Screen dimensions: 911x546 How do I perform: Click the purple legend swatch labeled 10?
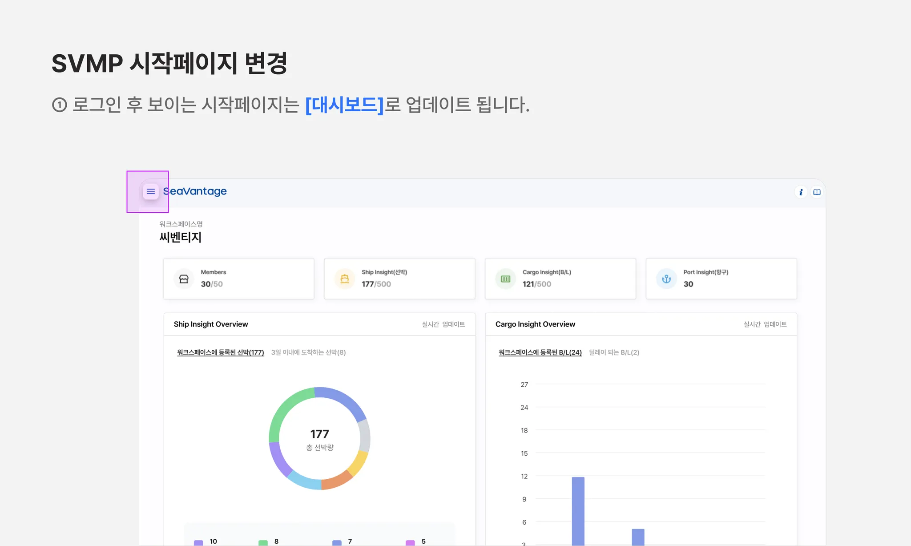click(198, 542)
